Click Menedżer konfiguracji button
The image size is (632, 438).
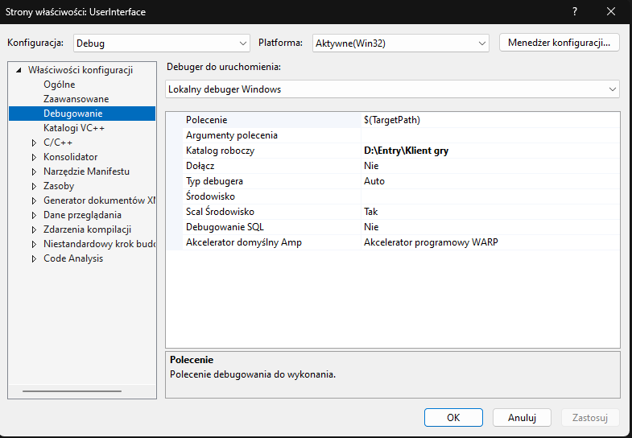click(x=560, y=43)
